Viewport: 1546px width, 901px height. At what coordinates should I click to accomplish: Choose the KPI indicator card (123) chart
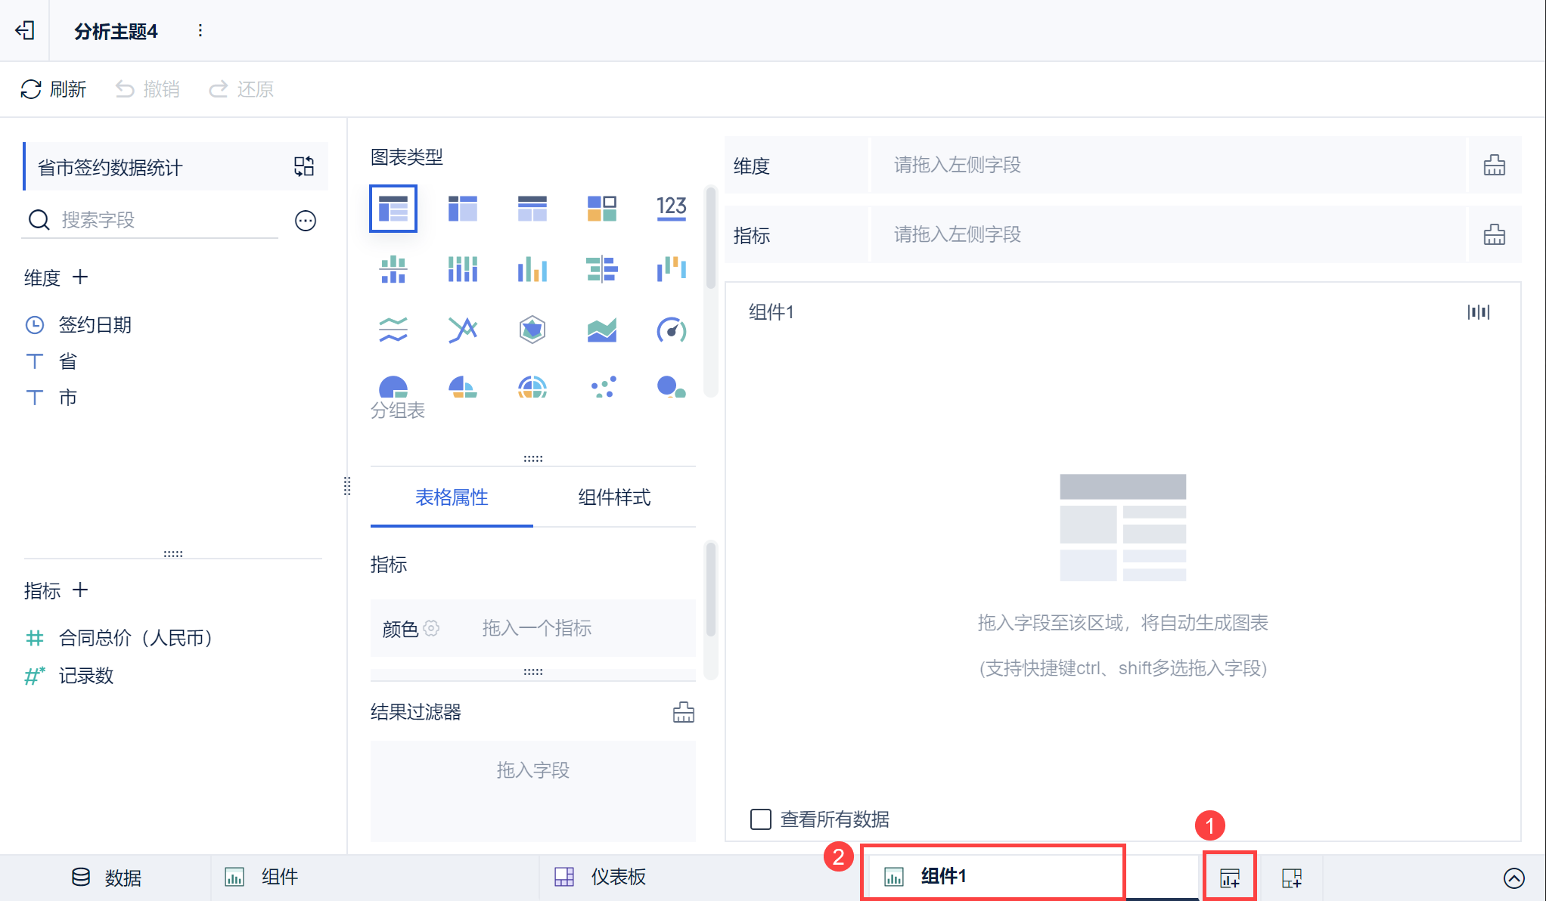(671, 208)
